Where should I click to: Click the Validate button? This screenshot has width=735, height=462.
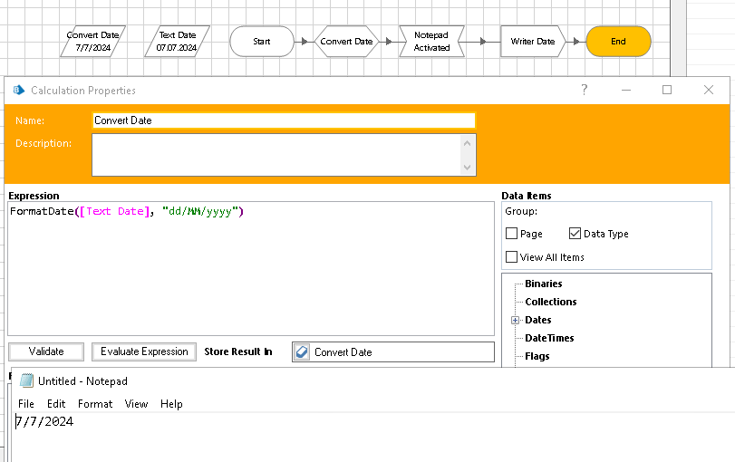pyautogui.click(x=46, y=351)
